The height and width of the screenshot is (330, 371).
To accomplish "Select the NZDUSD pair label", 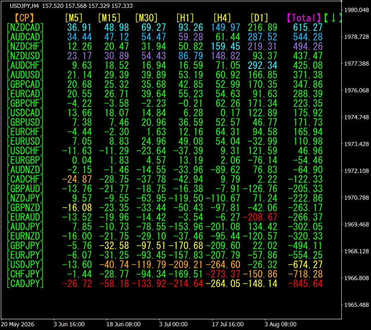I will coord(25,56).
